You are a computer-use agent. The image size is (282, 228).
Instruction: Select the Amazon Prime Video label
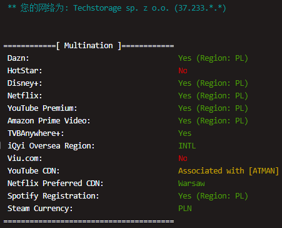point(49,121)
